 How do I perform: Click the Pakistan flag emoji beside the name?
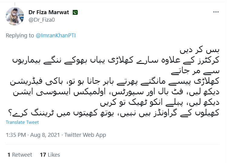[75, 12]
